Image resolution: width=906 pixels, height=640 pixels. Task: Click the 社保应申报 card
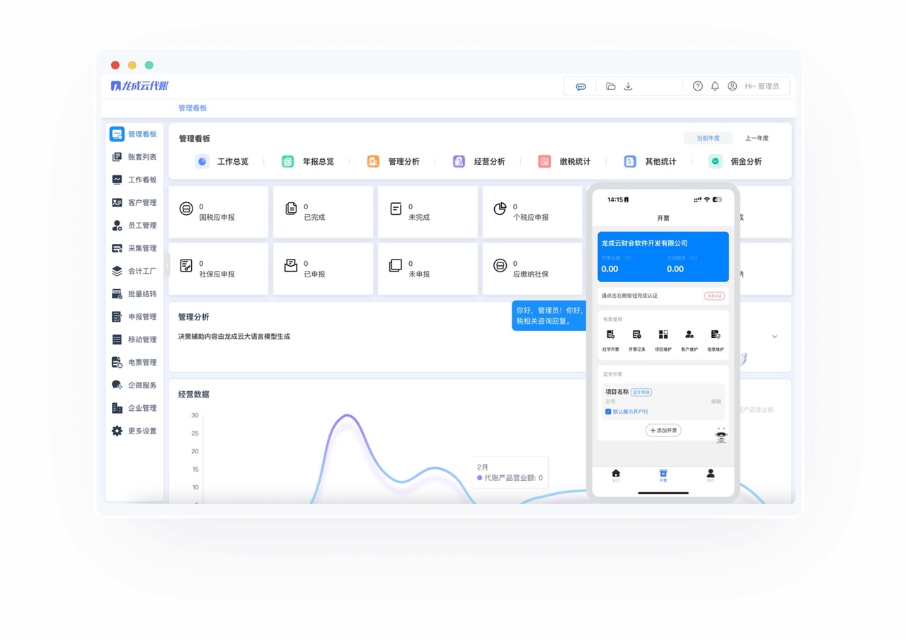(219, 269)
